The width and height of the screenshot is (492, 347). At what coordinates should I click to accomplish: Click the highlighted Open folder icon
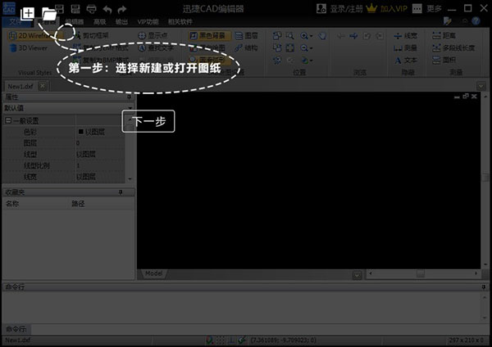(48, 13)
